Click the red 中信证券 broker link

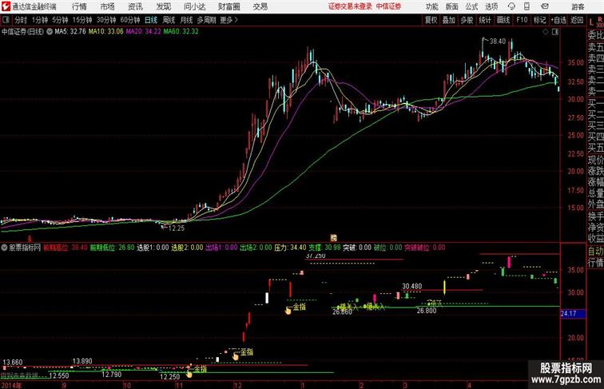point(388,6)
